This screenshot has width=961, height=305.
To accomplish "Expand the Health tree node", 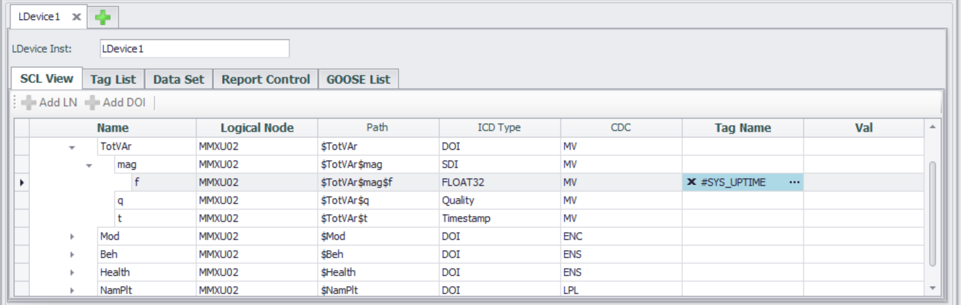I will point(71,273).
